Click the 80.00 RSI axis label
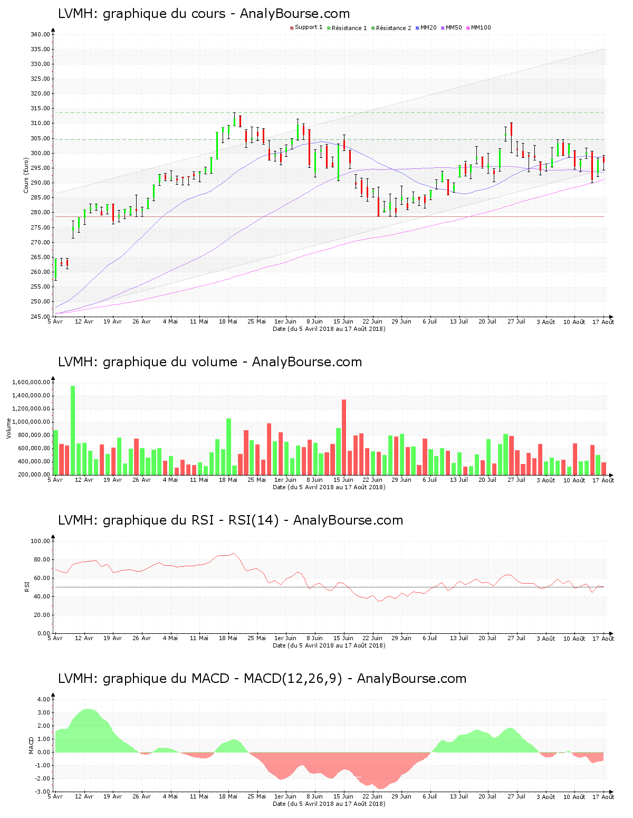 click(x=42, y=559)
